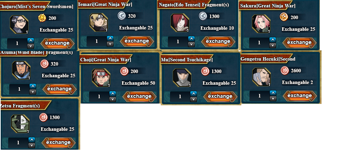Exchange for Sakura[Great Ninja War]
Viewport: 362px width, 150px height.
pyautogui.click(x=300, y=43)
